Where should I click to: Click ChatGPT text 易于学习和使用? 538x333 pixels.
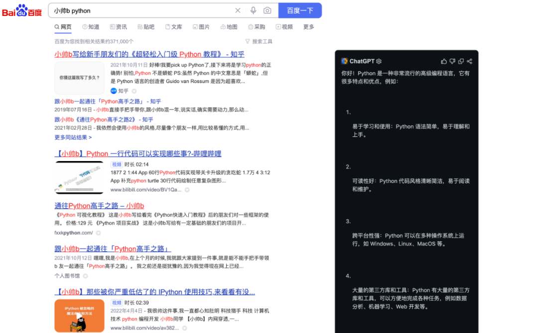[x=371, y=127]
